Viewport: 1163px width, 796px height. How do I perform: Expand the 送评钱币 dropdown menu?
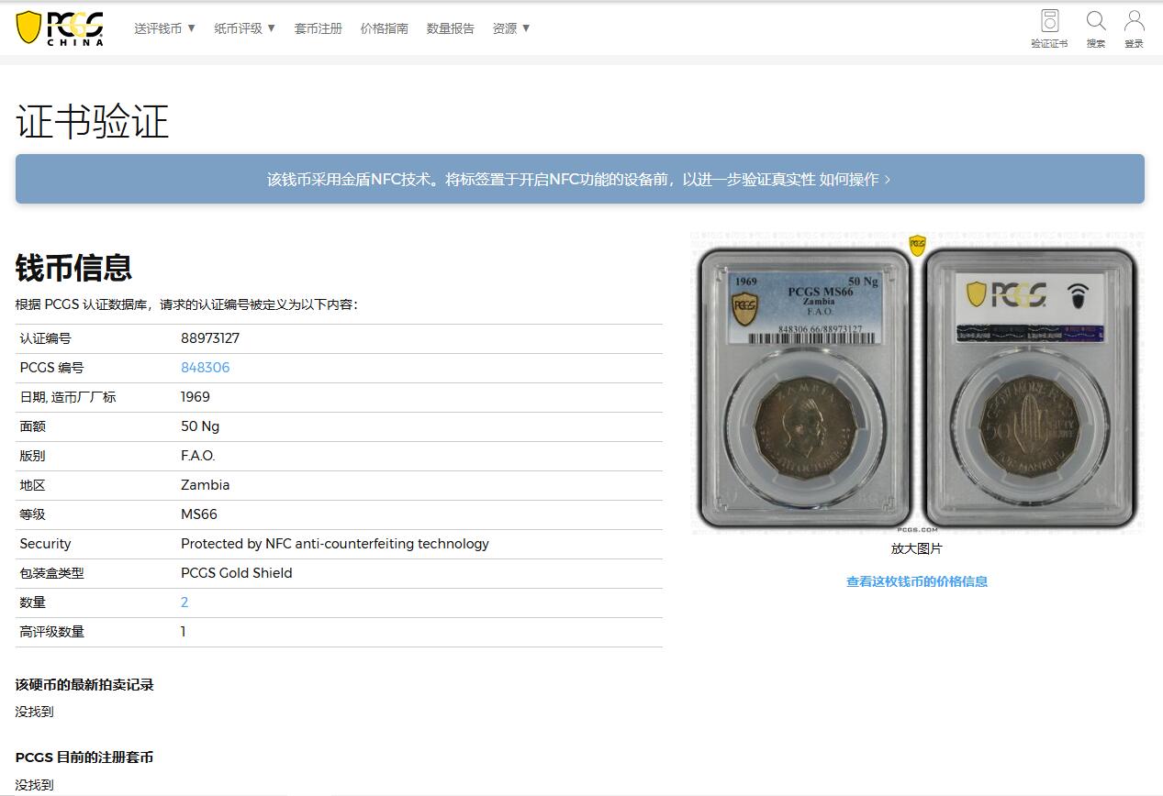(165, 28)
